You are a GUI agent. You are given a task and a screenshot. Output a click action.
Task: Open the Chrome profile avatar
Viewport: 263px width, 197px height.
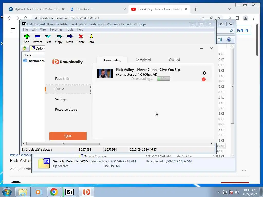[245, 18]
